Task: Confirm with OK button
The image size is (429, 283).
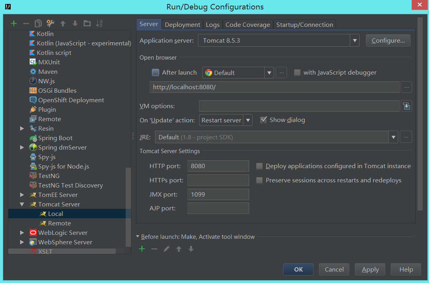Action: coord(298,269)
